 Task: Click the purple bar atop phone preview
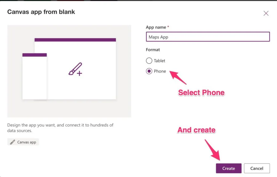34,55
